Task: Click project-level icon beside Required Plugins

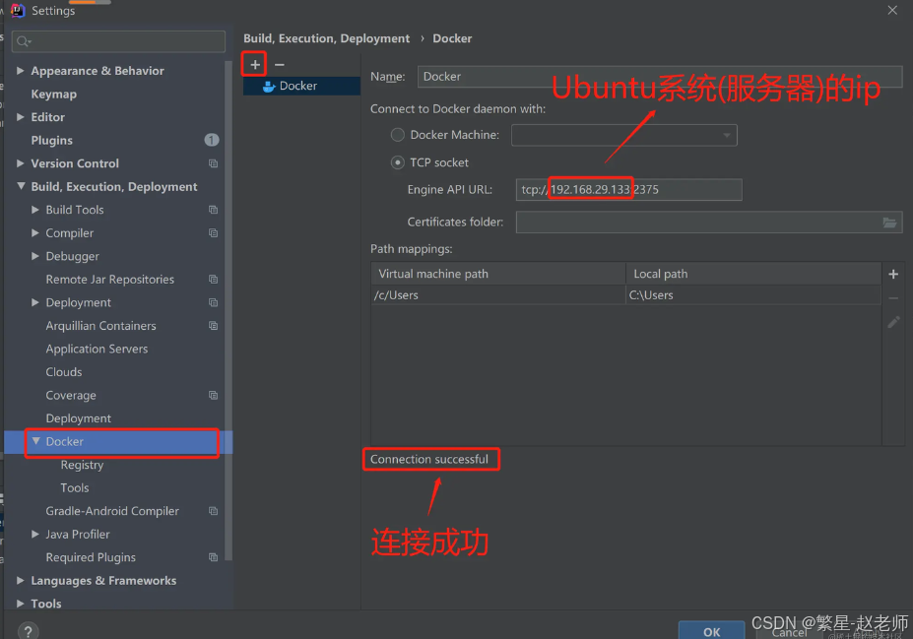Action: click(213, 557)
